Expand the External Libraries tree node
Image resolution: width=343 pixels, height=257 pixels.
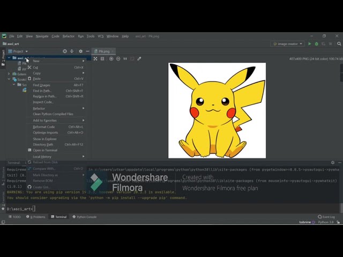point(9,74)
